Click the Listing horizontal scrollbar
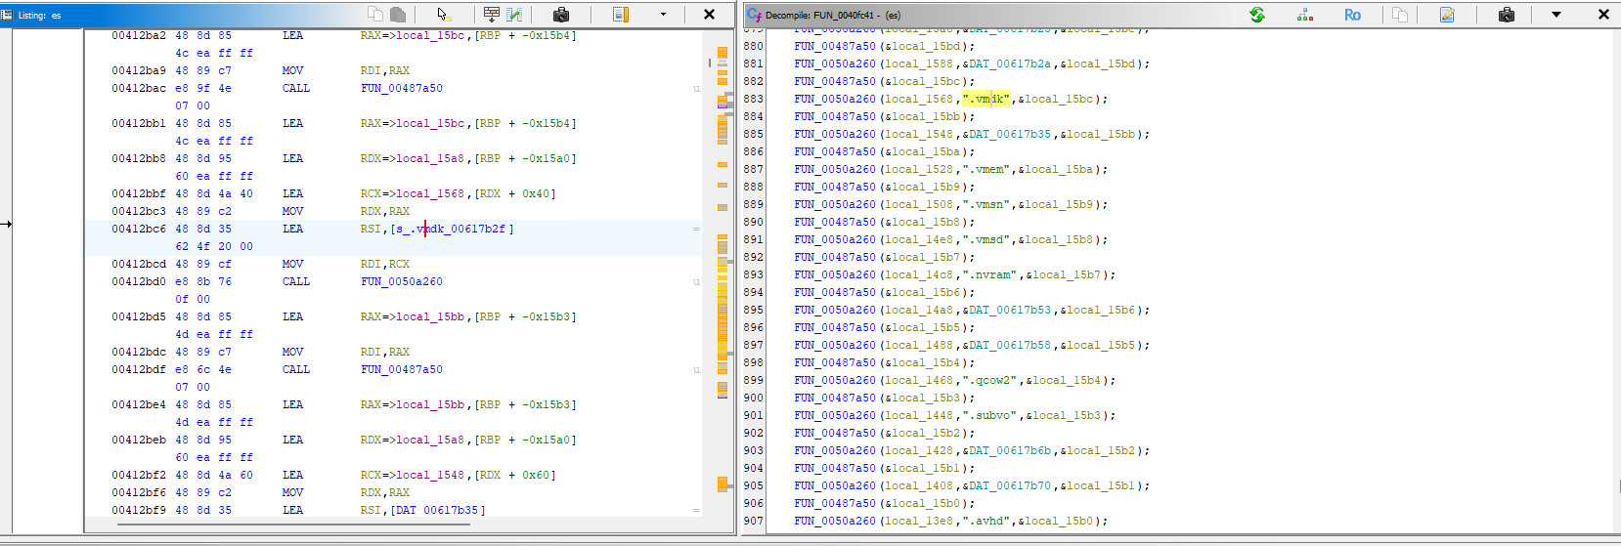This screenshot has width=1621, height=546. [293, 525]
